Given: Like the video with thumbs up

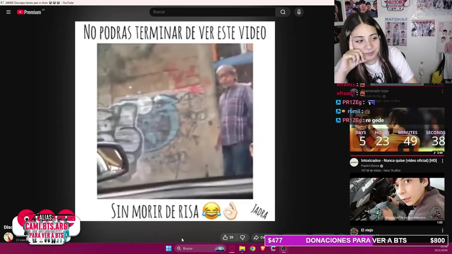Looking at the screenshot, I should pos(225,237).
